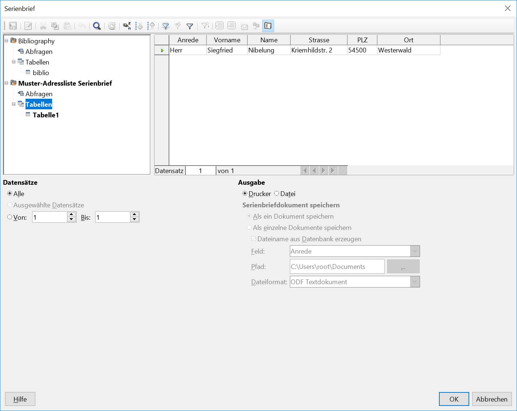This screenshot has height=411, width=517.
Task: Open Find record with magnifier icon
Action: 97,26
